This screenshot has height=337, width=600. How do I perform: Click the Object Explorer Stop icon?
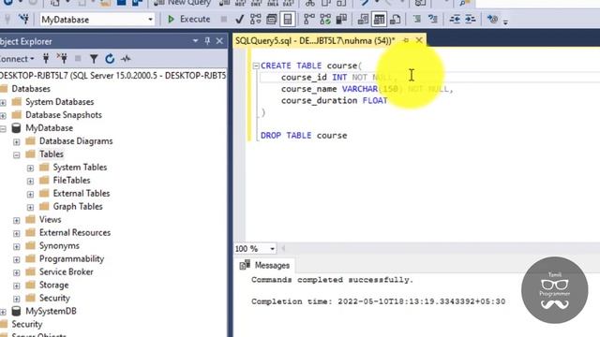[x=78, y=58]
